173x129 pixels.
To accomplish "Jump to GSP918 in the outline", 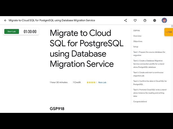I will coord(136,31).
